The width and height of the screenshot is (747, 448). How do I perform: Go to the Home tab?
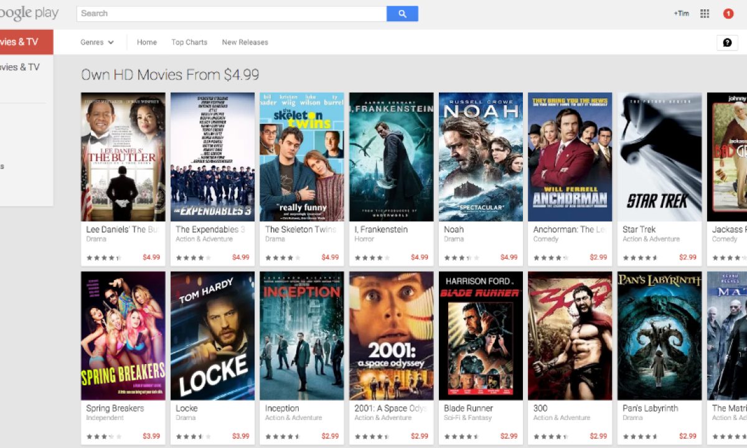tap(147, 42)
